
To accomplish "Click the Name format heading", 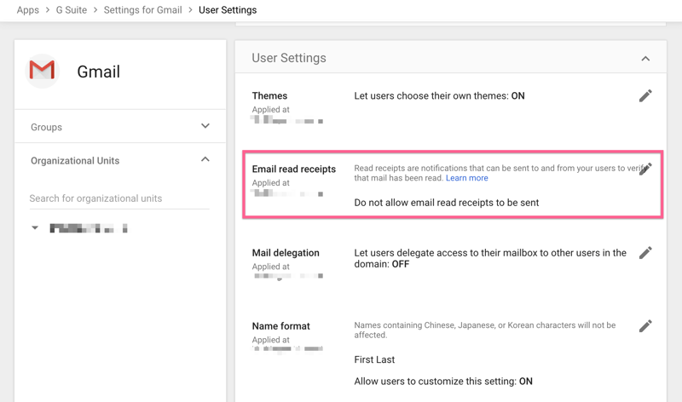I will point(281,326).
